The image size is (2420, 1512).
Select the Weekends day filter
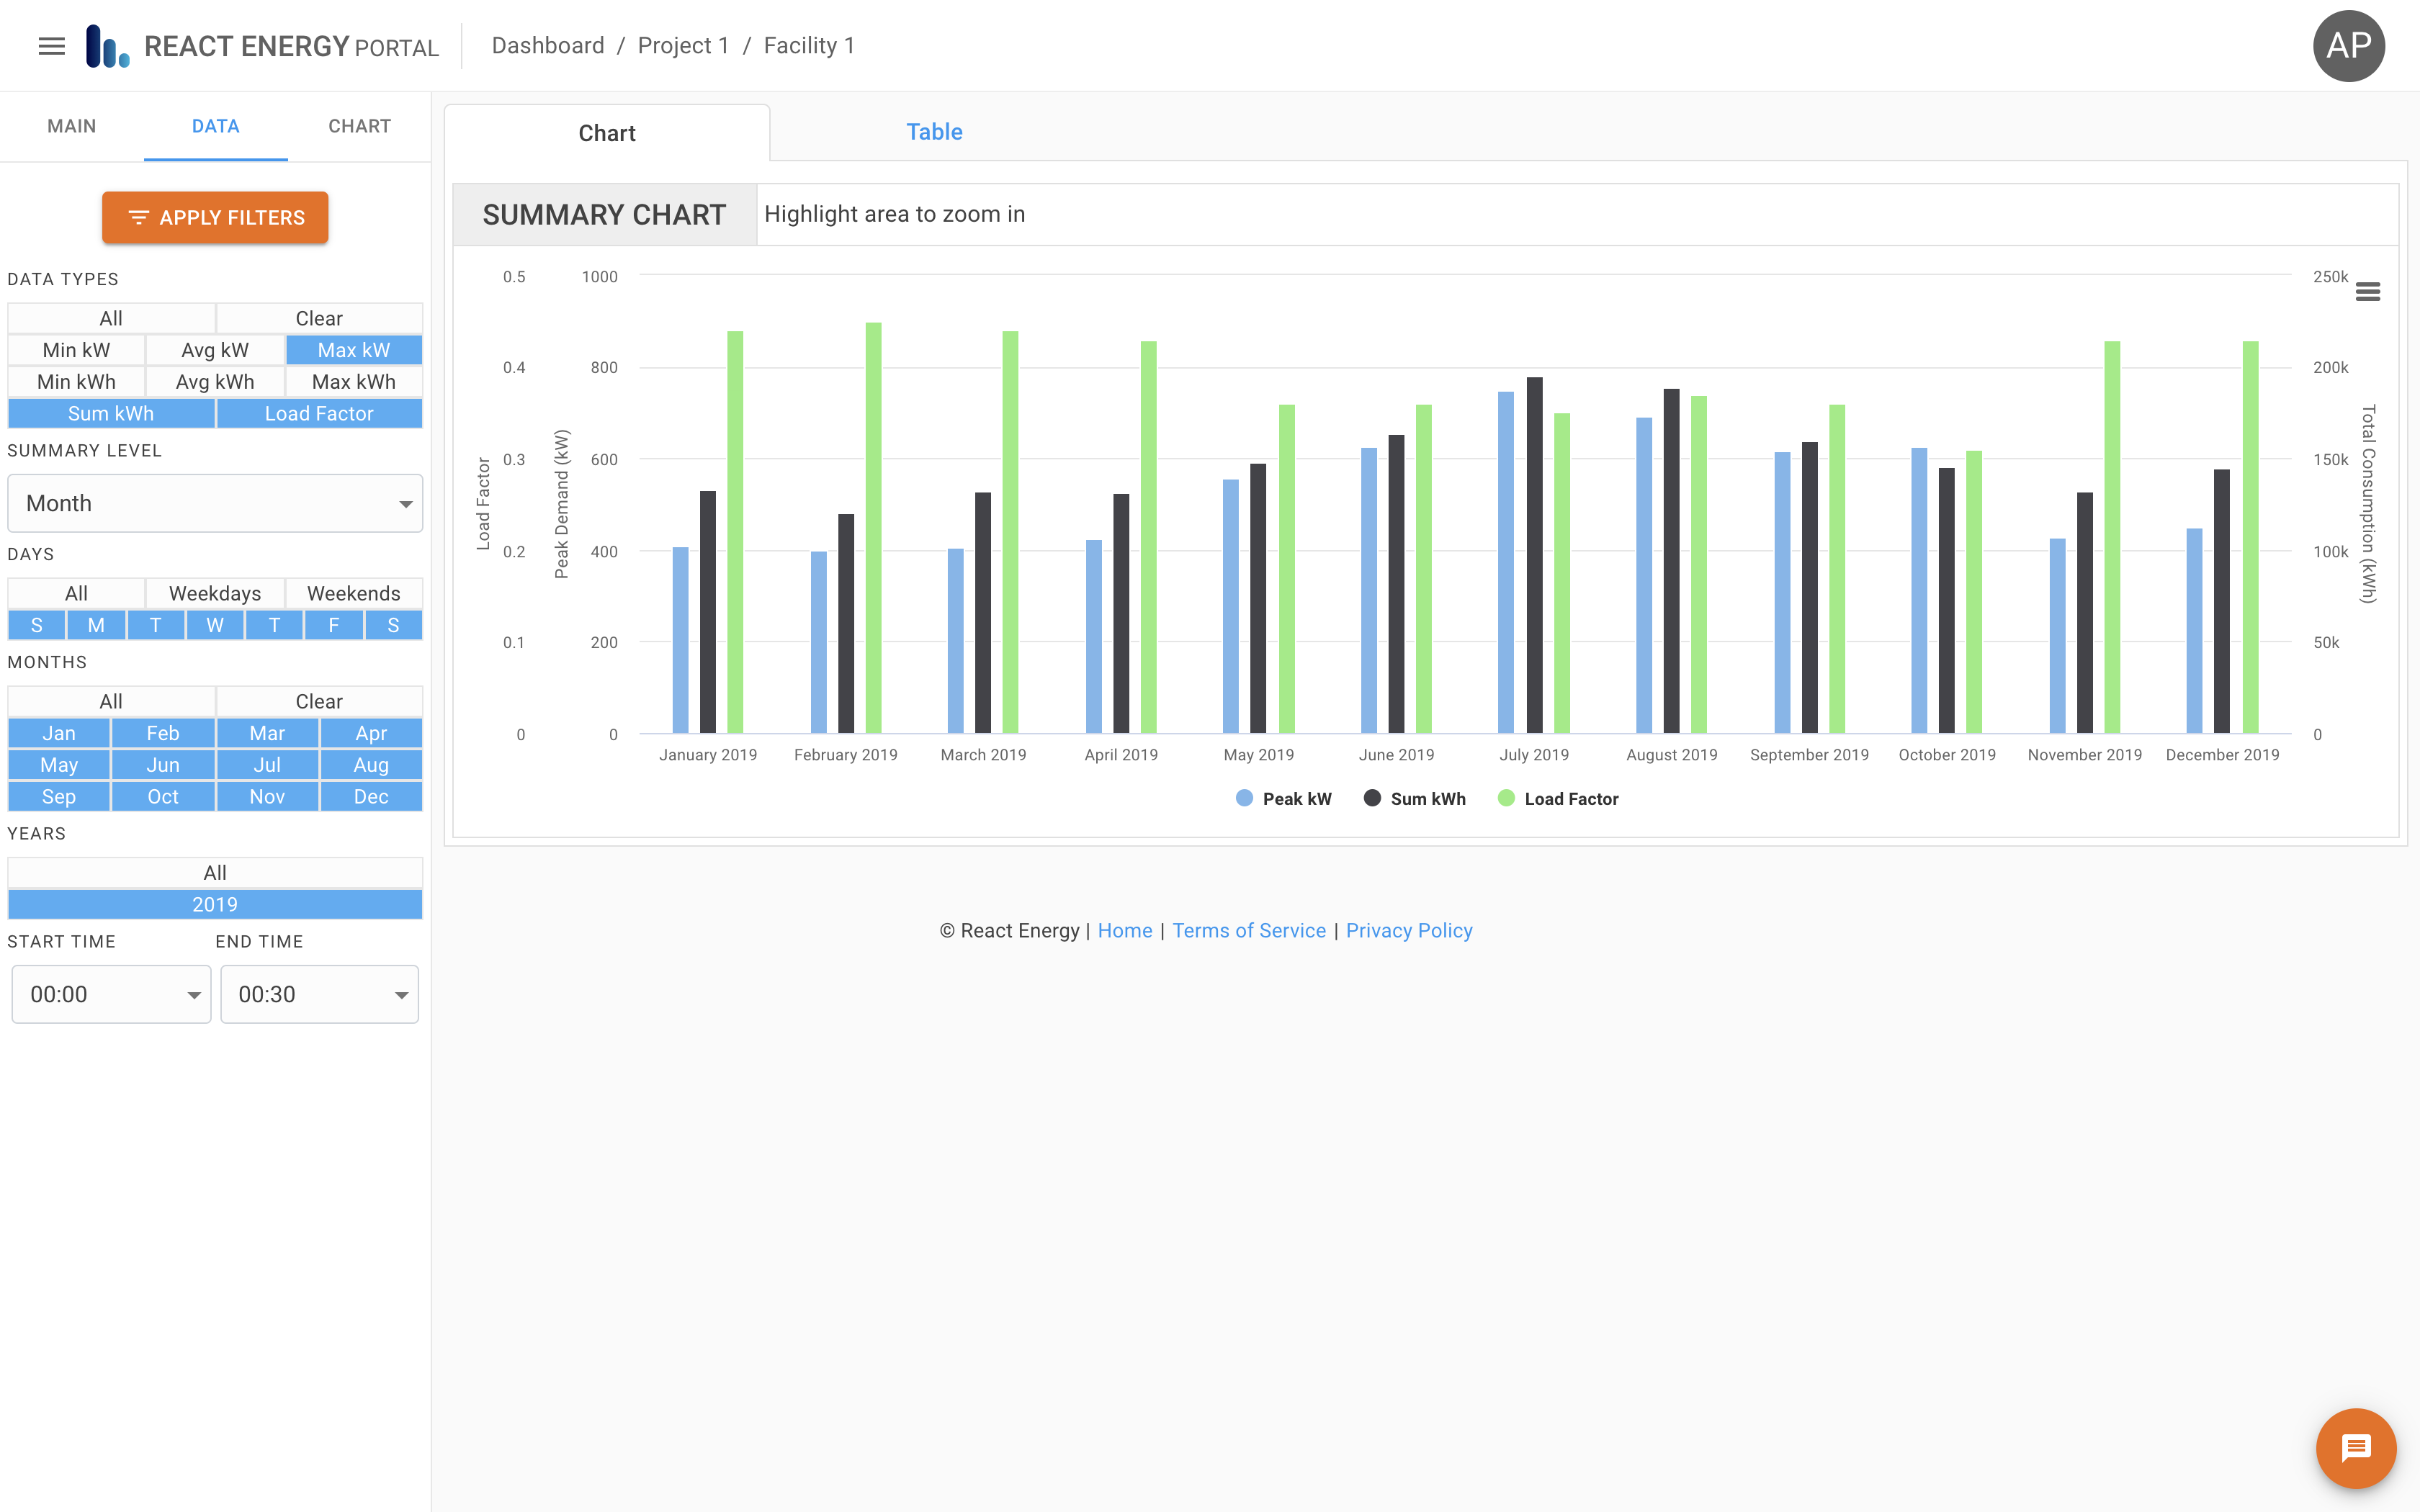click(353, 593)
